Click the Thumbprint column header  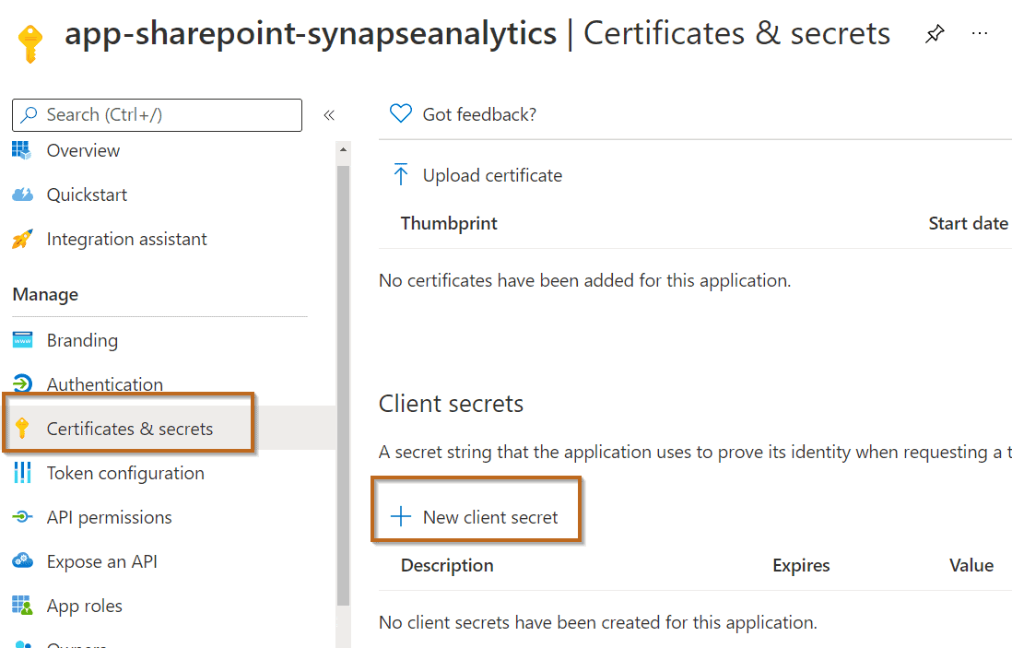click(449, 223)
